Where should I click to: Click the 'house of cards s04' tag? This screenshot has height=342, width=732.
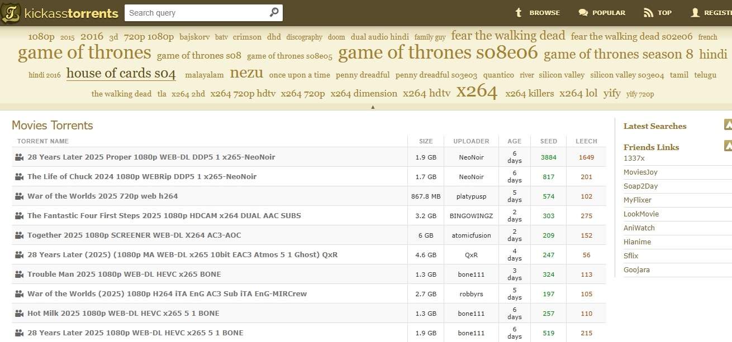point(121,73)
